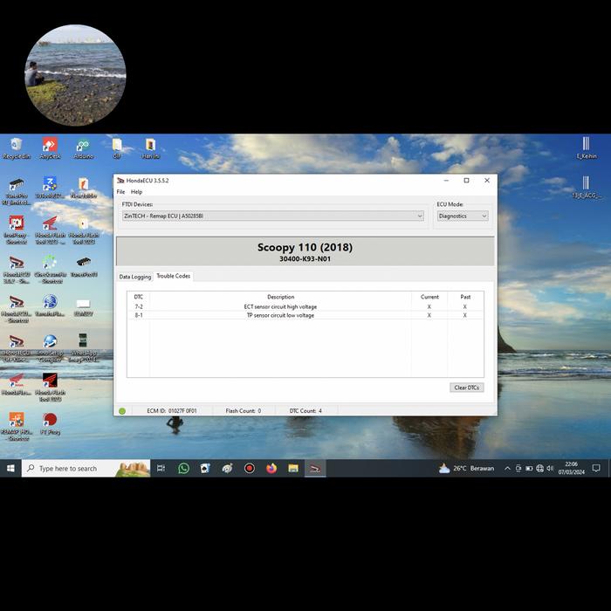Viewport: 611px width, 611px height.
Task: Open the File menu
Action: click(x=120, y=192)
